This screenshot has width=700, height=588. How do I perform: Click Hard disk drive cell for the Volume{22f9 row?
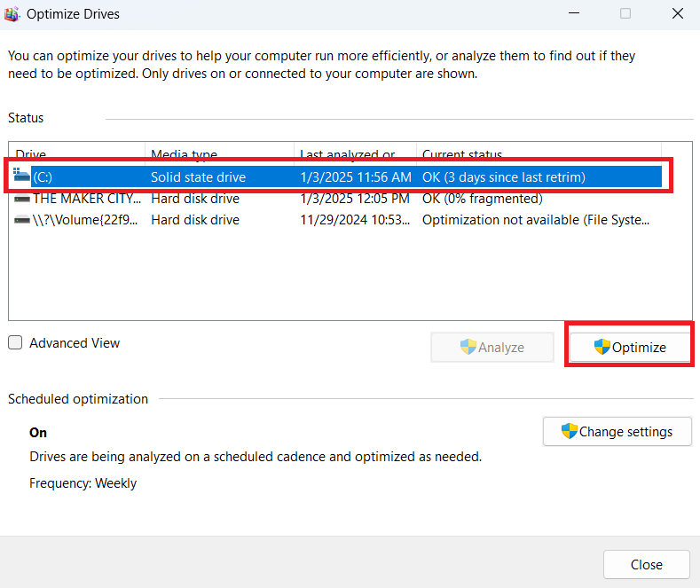pos(195,220)
